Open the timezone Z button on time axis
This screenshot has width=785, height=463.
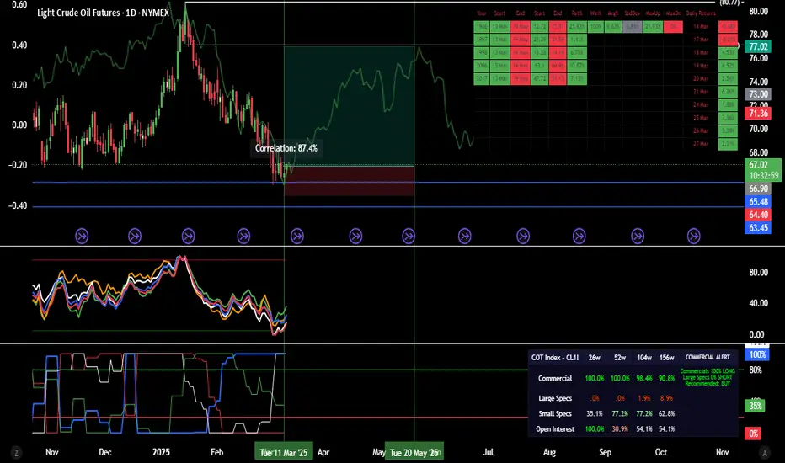click(17, 453)
